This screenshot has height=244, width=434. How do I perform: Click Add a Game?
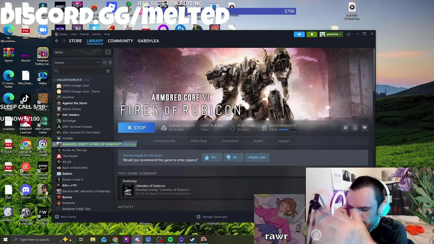point(65,217)
